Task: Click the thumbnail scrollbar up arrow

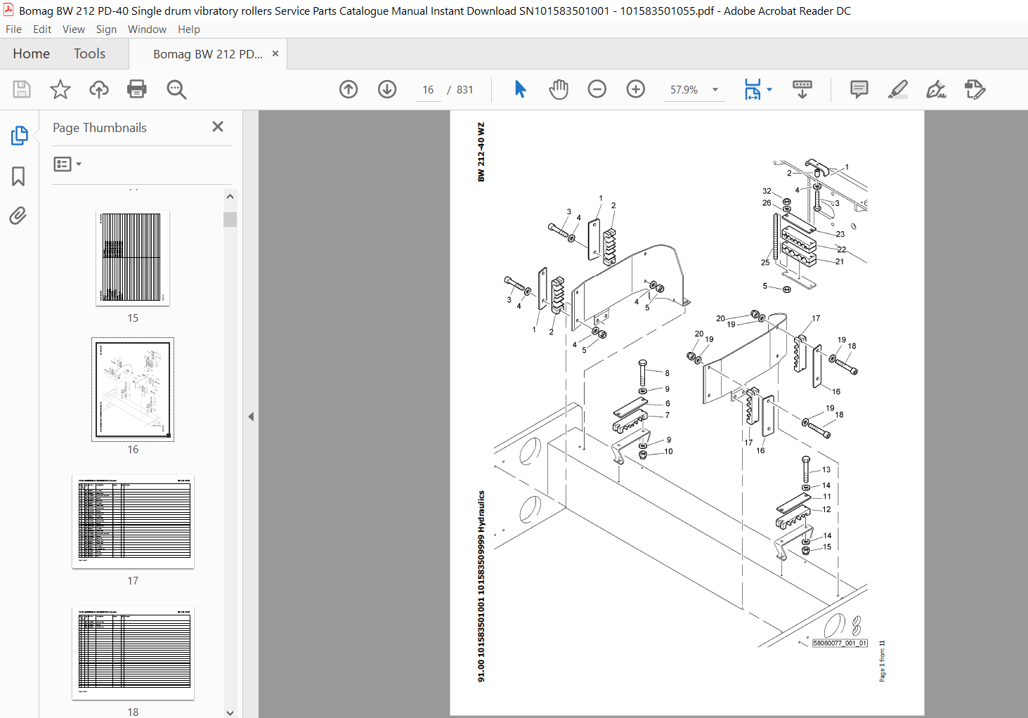Action: tap(230, 197)
